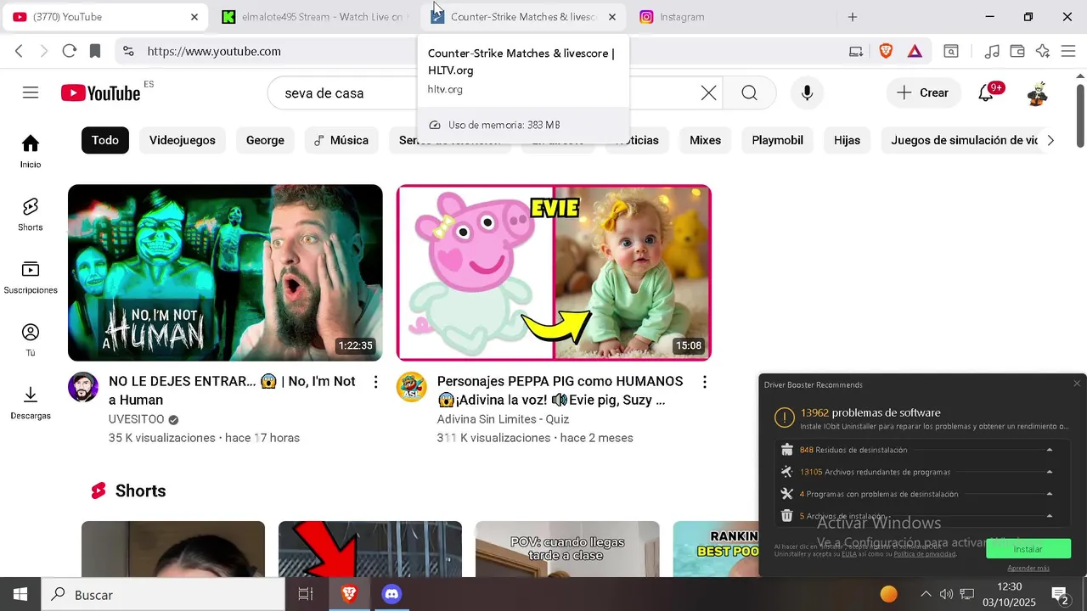Open UVESITOO channel avatar
This screenshot has height=611, width=1087.
click(x=83, y=387)
